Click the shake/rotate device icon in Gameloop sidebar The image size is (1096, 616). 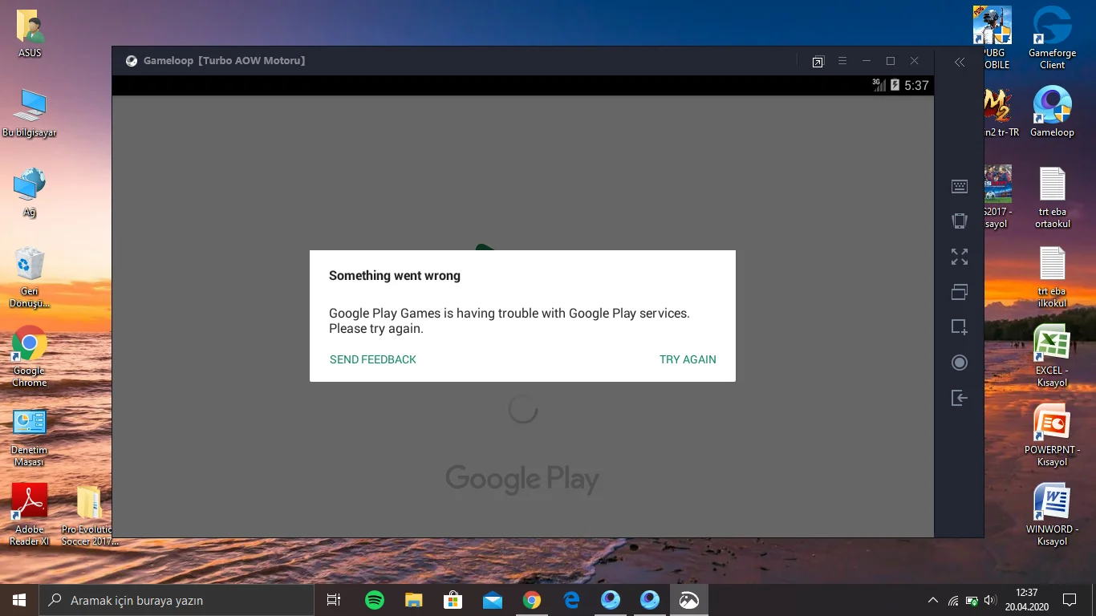960,221
